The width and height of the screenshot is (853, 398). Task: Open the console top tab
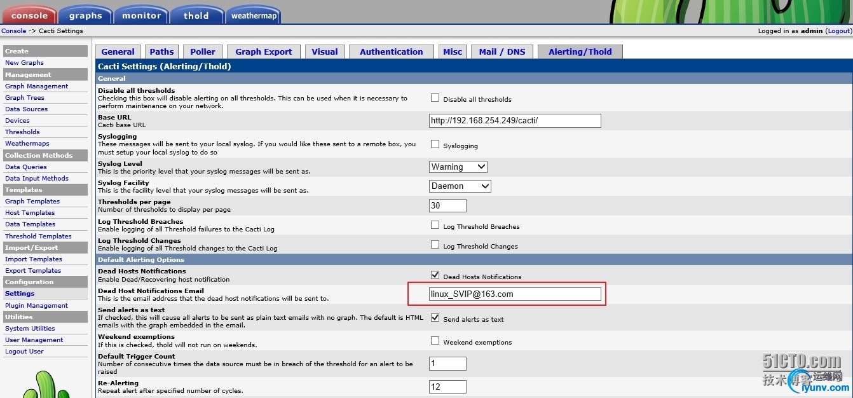pyautogui.click(x=29, y=15)
